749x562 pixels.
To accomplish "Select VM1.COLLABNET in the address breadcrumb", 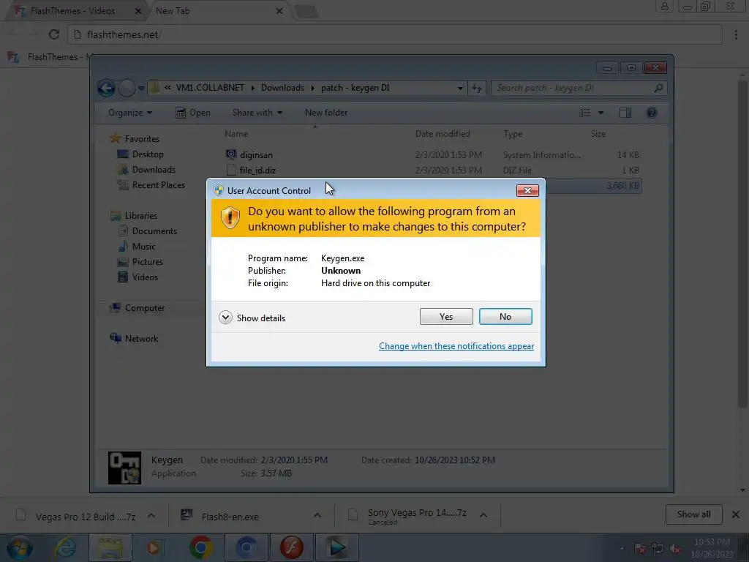I will click(210, 88).
